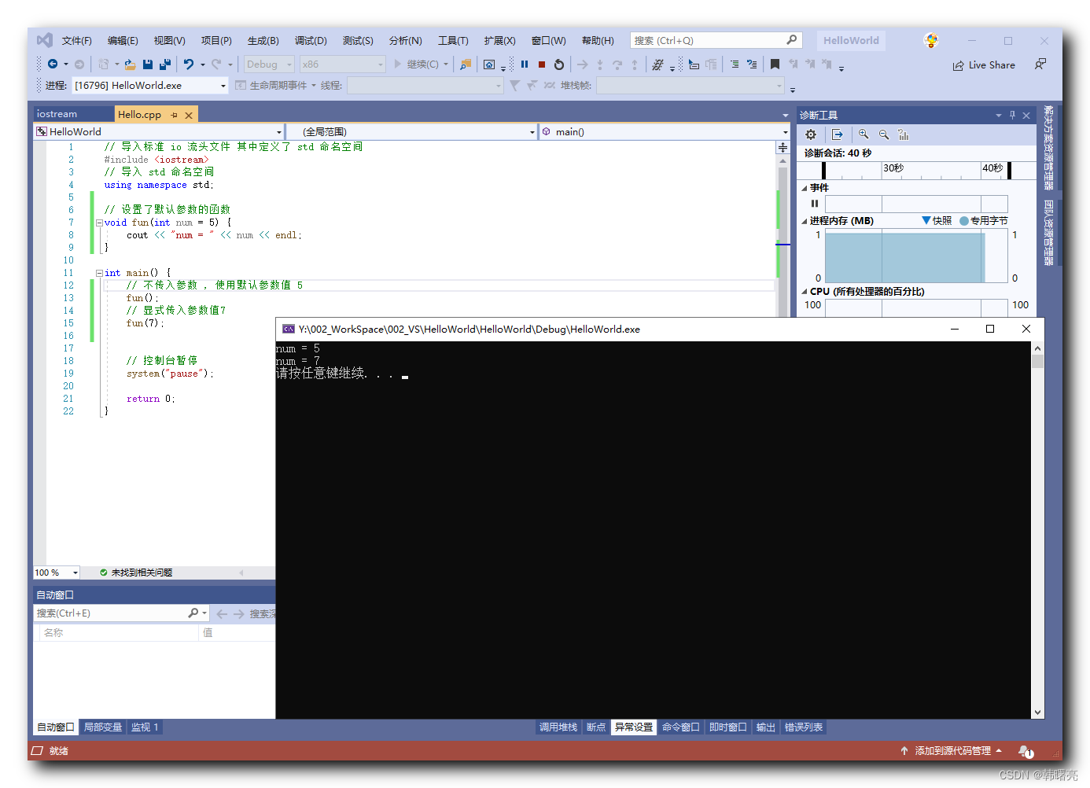
Task: Open the 调试(D) menu
Action: [x=310, y=40]
